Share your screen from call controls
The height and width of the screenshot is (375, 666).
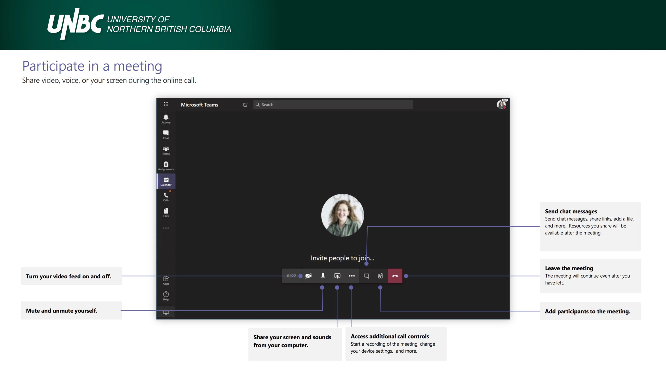[337, 276]
